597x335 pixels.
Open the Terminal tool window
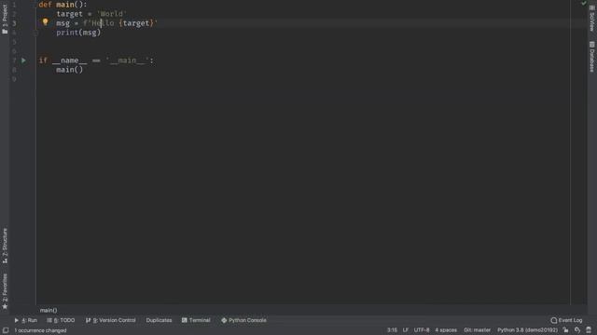[196, 320]
